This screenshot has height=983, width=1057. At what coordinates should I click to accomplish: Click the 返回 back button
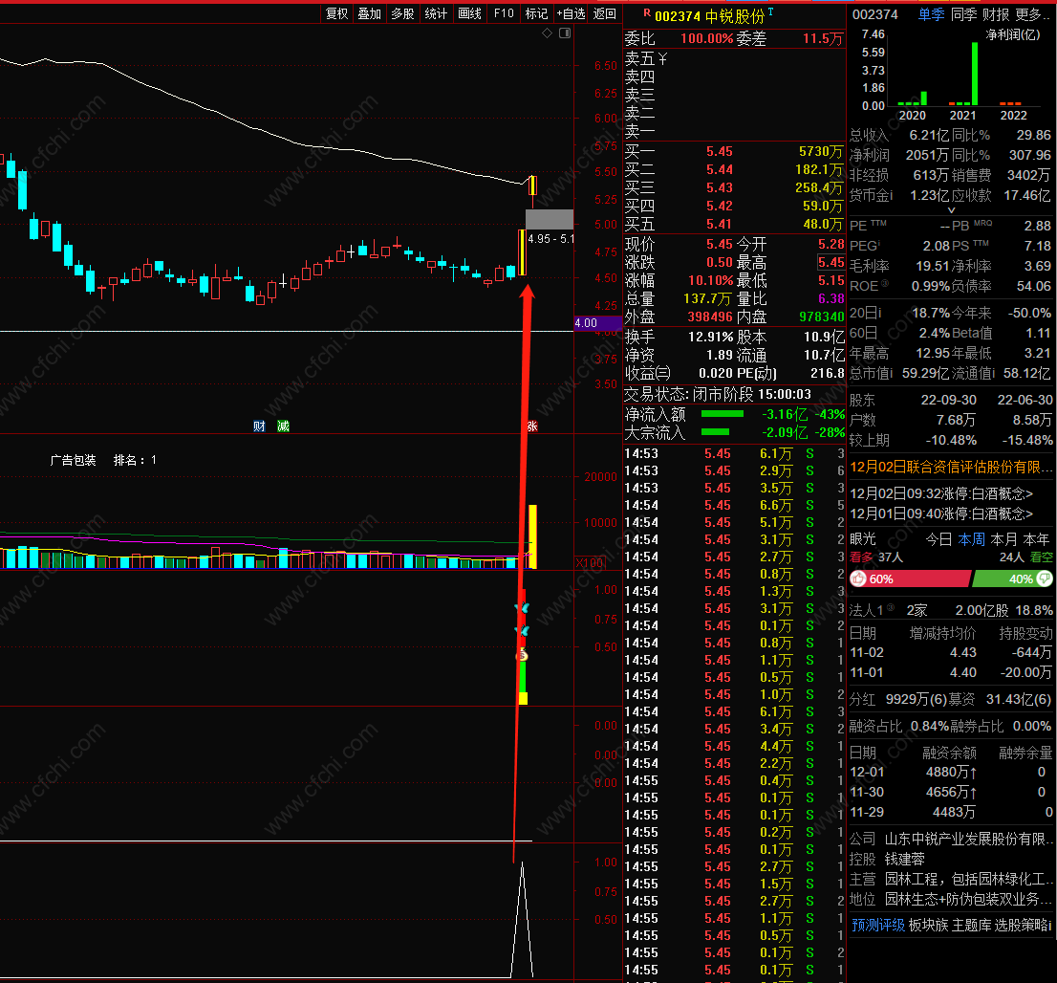605,13
